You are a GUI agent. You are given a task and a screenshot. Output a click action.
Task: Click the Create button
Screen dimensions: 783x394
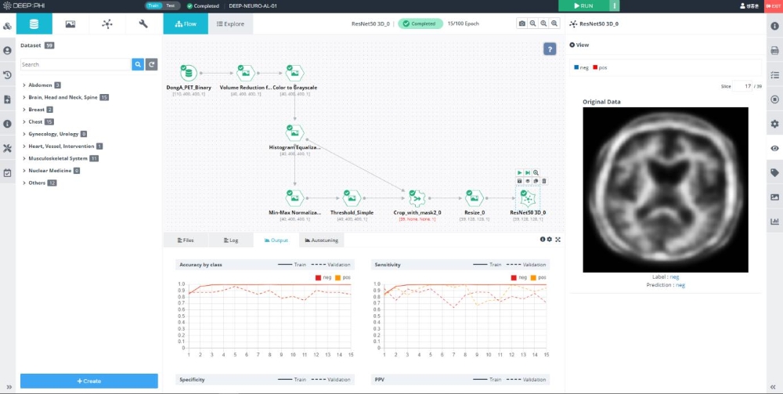pyautogui.click(x=88, y=381)
